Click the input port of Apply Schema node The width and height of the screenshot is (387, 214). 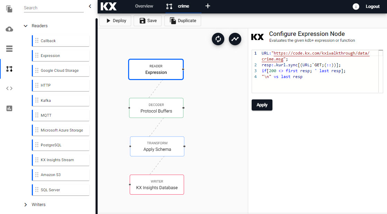[x=130, y=146]
